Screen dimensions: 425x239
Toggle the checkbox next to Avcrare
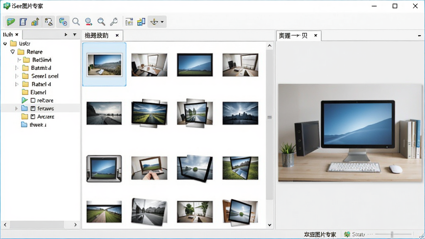33,117
